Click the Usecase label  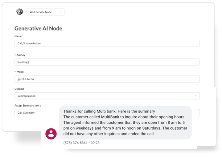click(19, 89)
